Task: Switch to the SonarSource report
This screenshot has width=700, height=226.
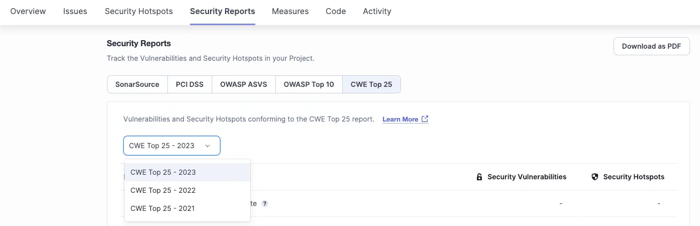Action: click(x=137, y=84)
